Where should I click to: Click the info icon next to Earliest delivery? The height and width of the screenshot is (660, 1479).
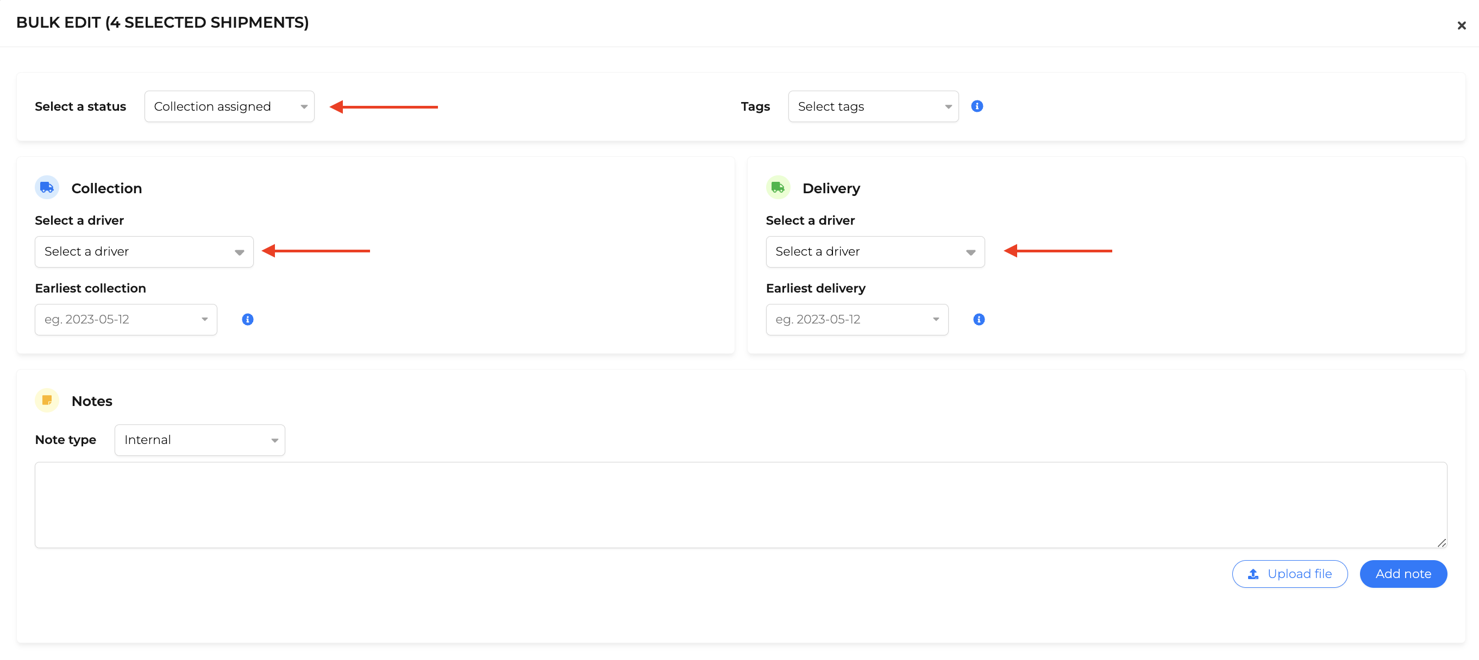[979, 320]
